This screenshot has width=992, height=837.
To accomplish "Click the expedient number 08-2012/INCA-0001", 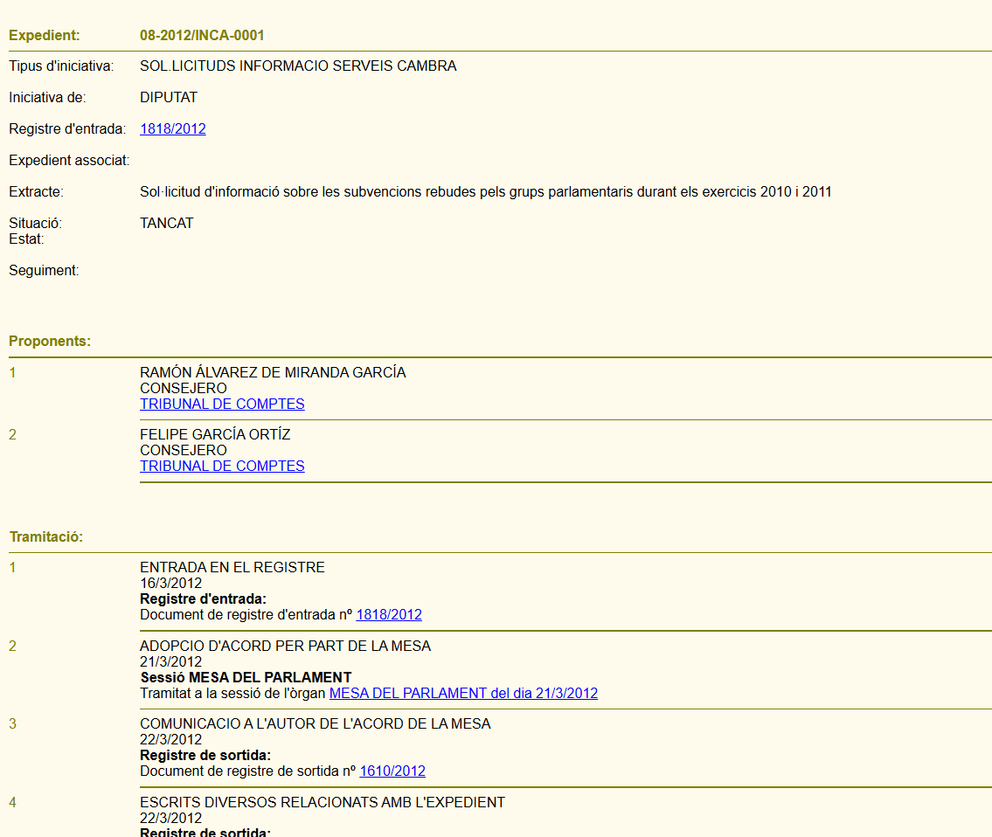I will tap(202, 36).
